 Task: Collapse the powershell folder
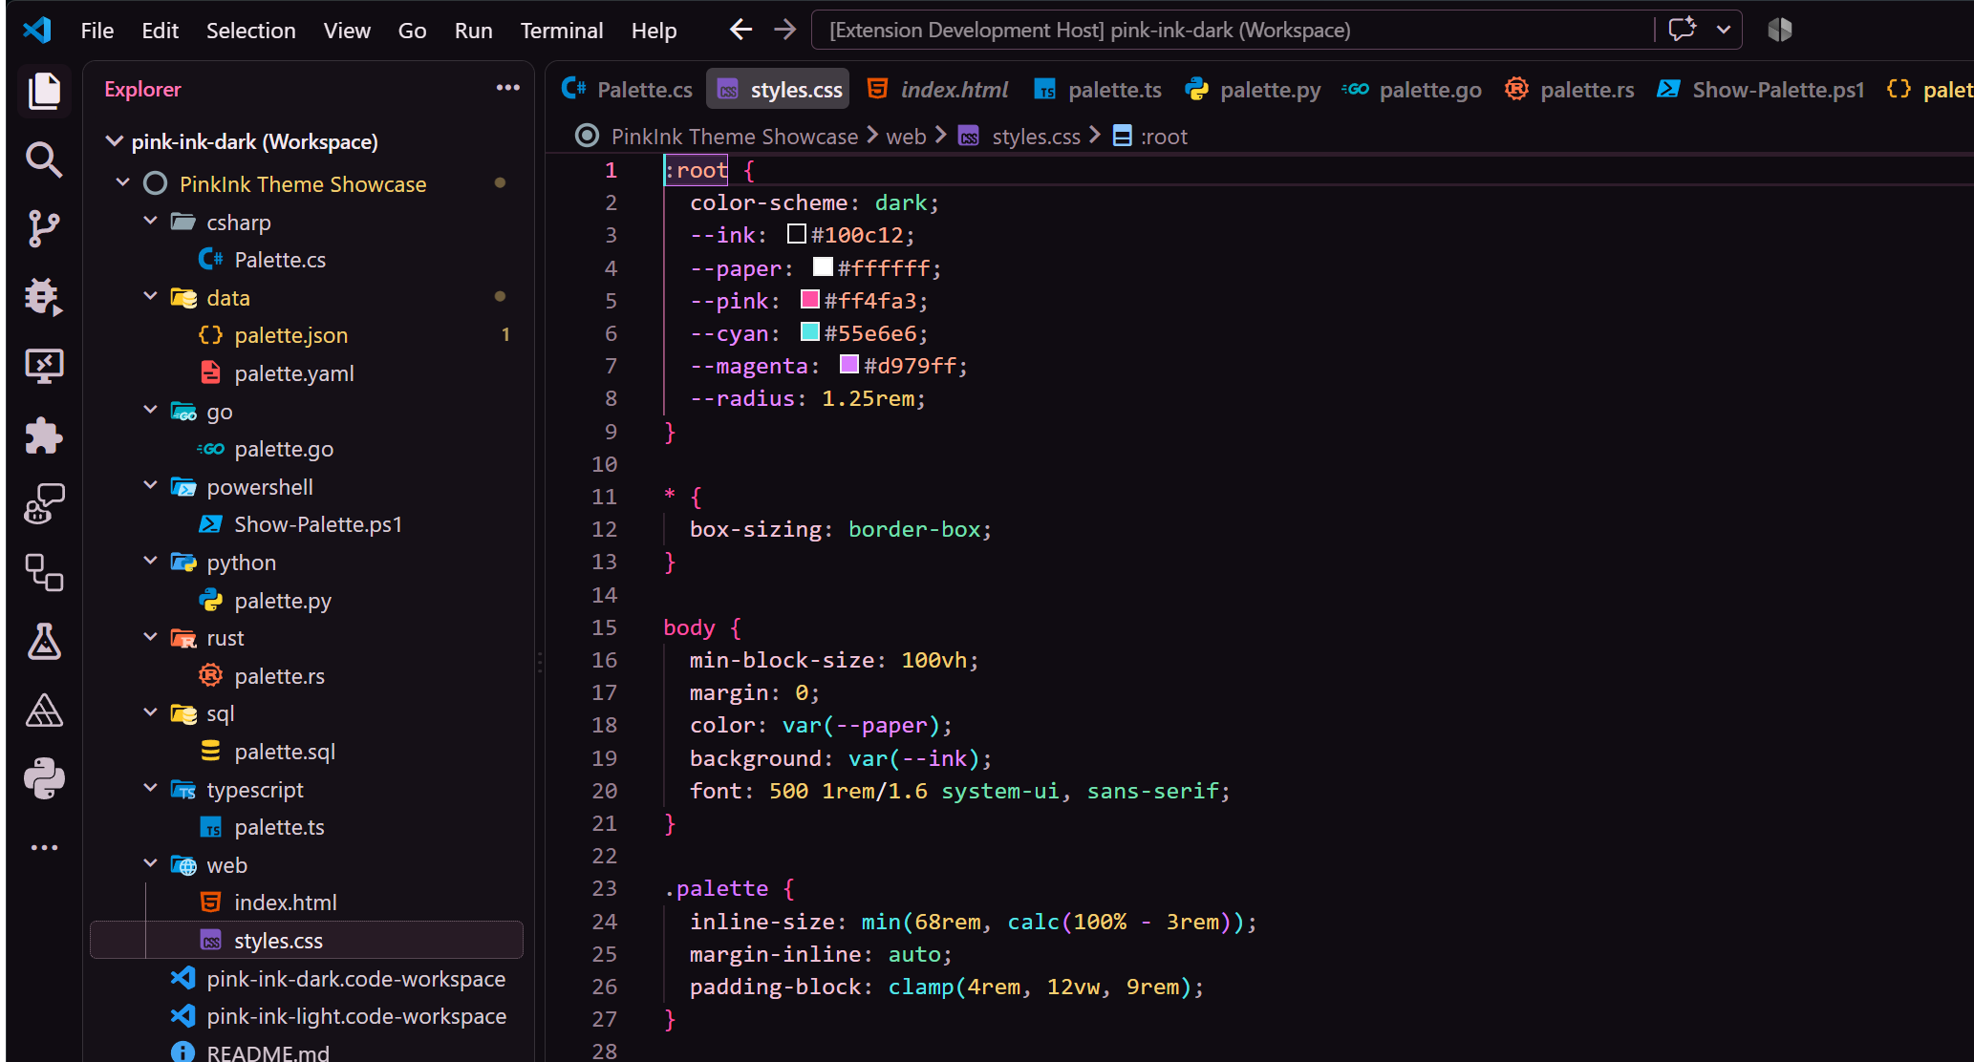click(150, 485)
